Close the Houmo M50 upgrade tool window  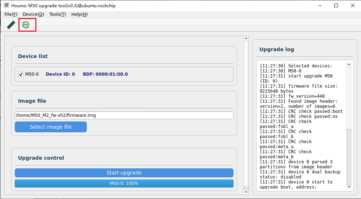(353, 5)
